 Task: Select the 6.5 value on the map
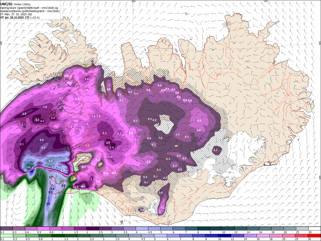[x=63, y=171]
